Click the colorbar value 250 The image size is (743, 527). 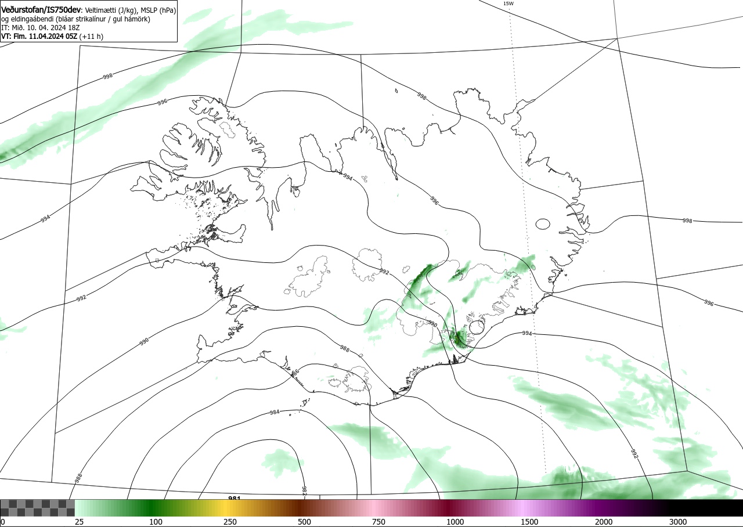point(230,522)
